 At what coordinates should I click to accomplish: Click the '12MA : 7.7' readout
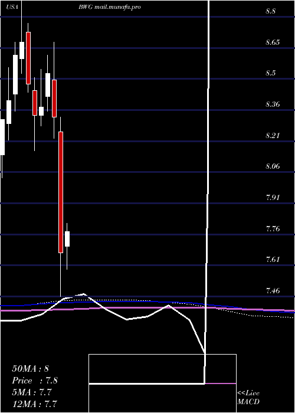pos(35,404)
